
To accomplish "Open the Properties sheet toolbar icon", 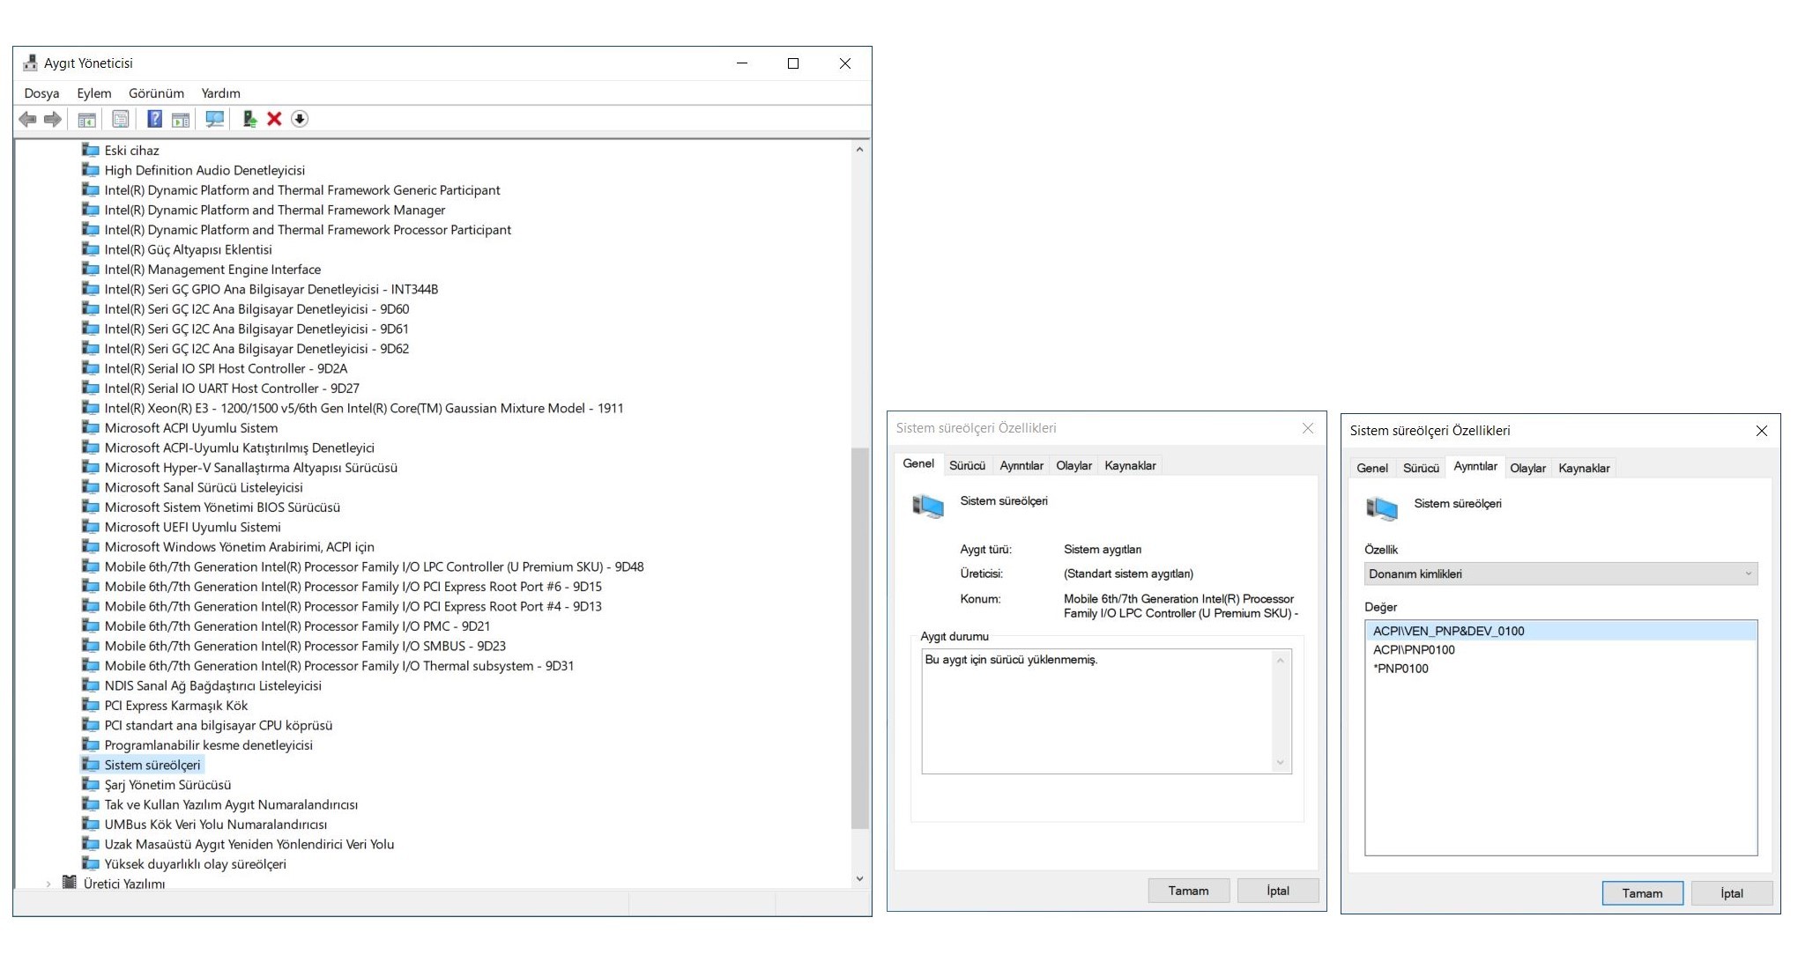I will point(121,119).
